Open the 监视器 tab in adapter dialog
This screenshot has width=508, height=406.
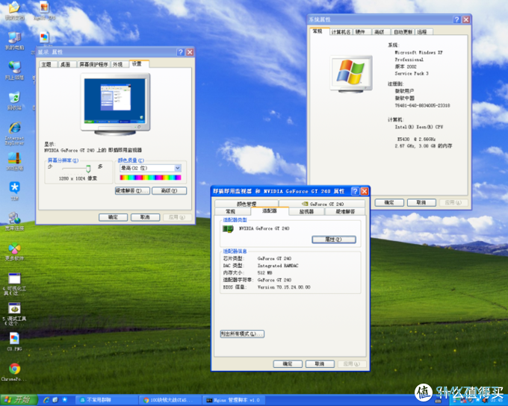(x=306, y=211)
